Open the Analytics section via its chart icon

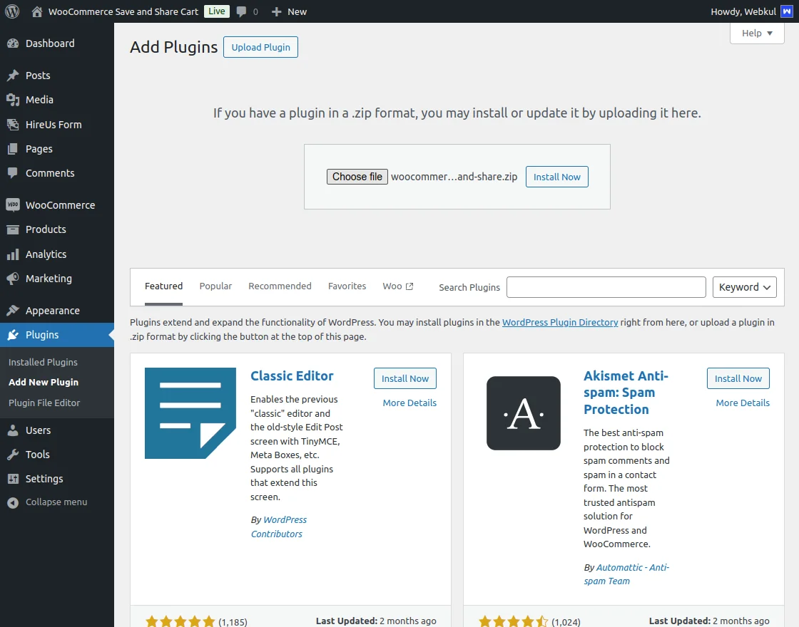(x=14, y=254)
